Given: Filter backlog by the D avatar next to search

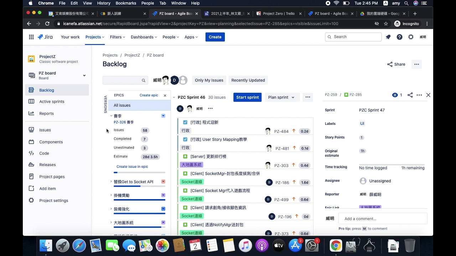Looking at the screenshot, I should (174, 80).
